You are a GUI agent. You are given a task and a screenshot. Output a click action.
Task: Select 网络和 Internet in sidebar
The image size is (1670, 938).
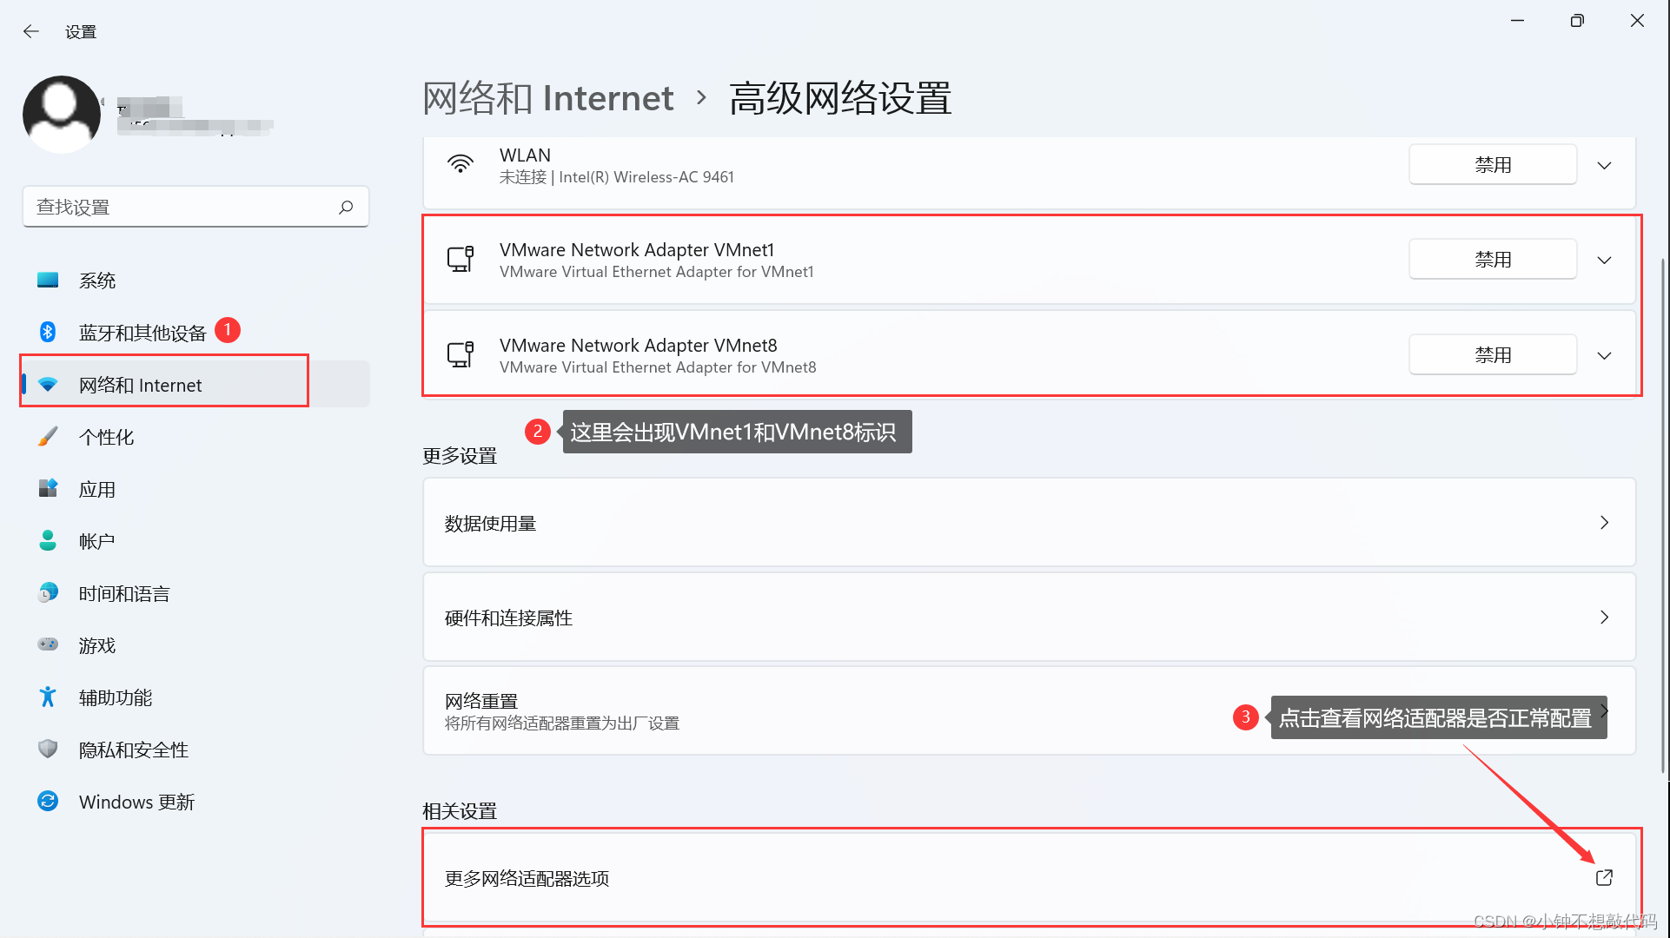195,385
